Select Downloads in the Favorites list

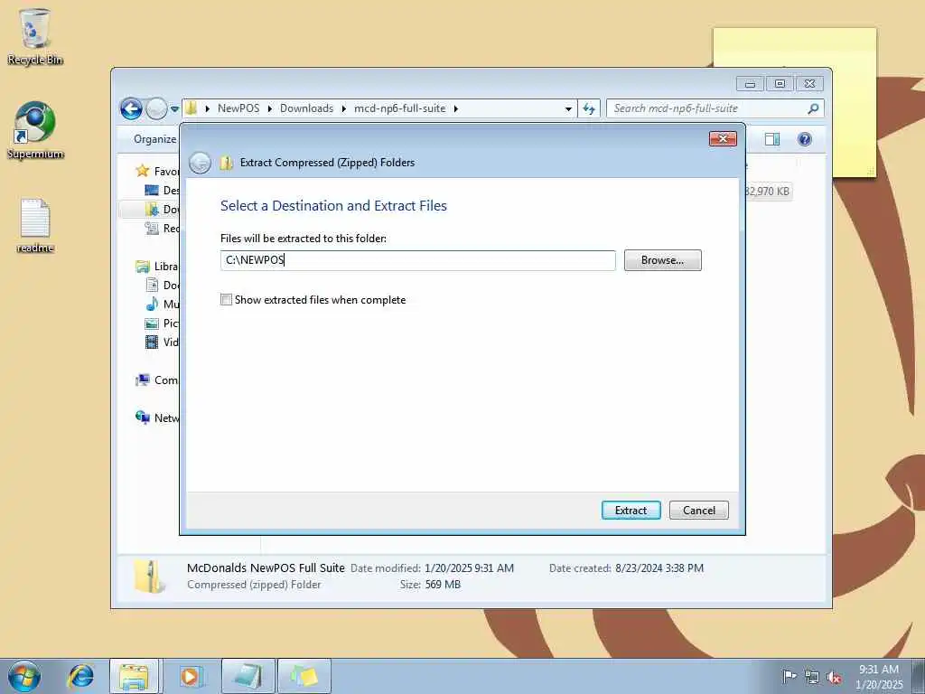click(163, 209)
